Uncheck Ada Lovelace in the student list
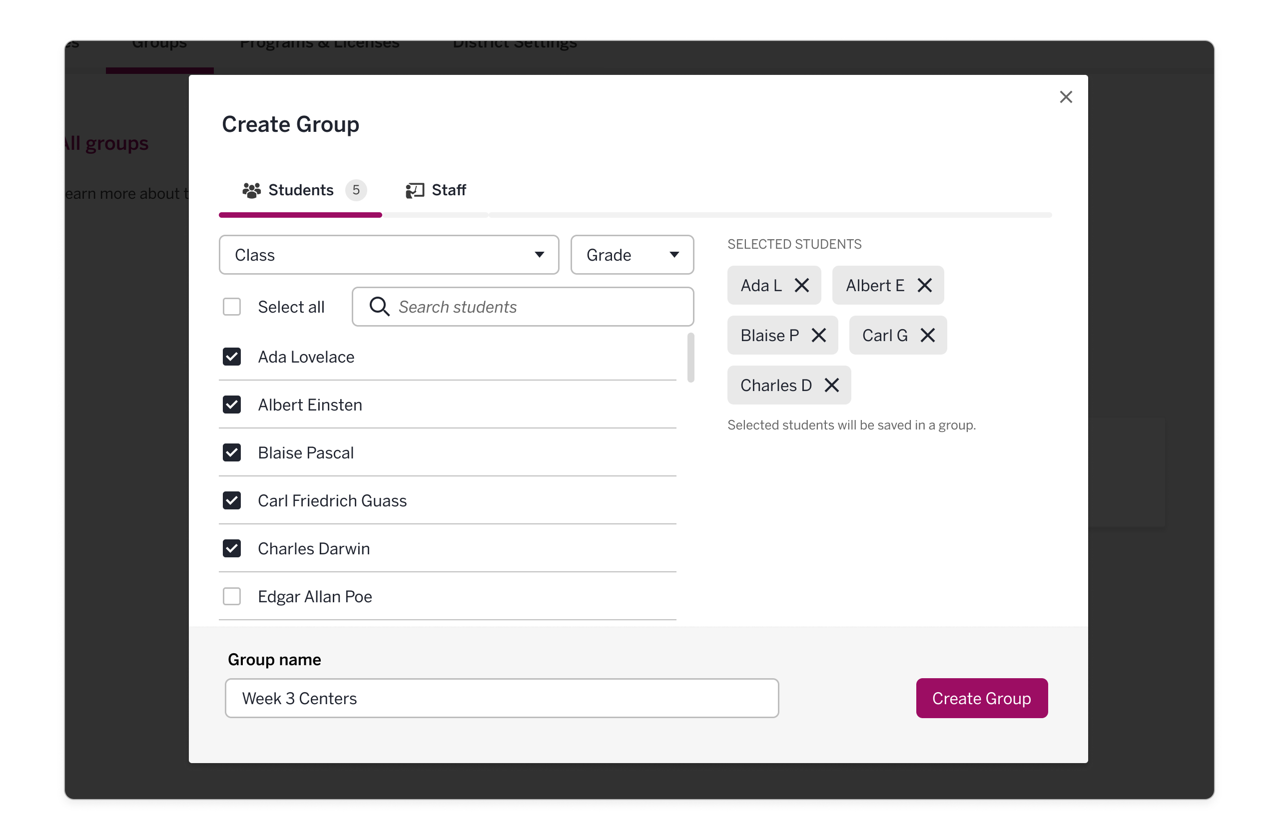1279x840 pixels. click(232, 356)
